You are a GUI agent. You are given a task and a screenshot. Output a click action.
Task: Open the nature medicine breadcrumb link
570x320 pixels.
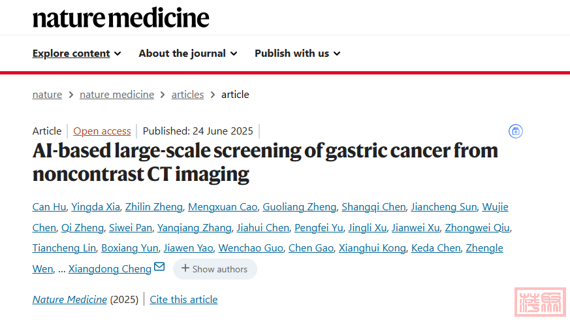(117, 95)
